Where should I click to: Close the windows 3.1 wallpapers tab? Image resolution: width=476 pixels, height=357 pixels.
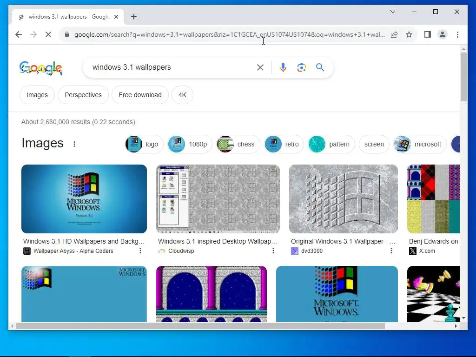(x=116, y=17)
